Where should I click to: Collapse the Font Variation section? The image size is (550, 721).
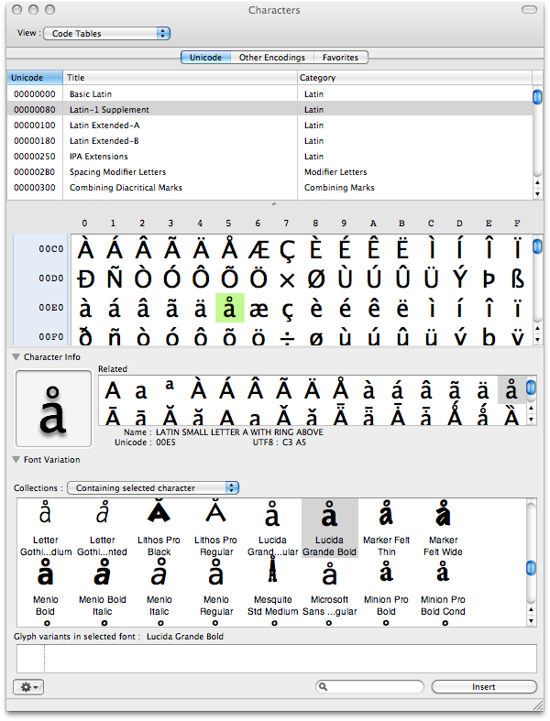pos(16,459)
